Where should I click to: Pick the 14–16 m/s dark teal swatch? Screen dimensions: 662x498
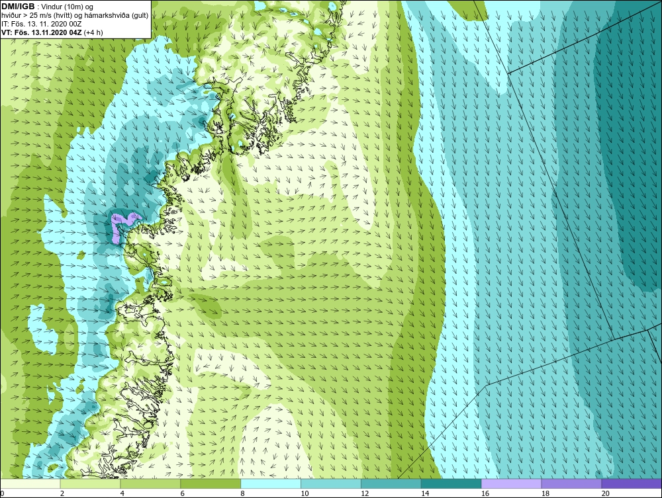coord(451,483)
